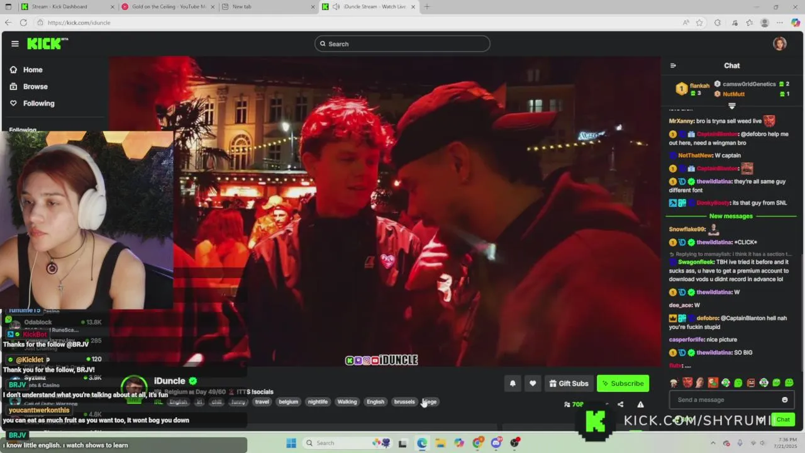Click the iDuncle channel name

tap(170, 381)
